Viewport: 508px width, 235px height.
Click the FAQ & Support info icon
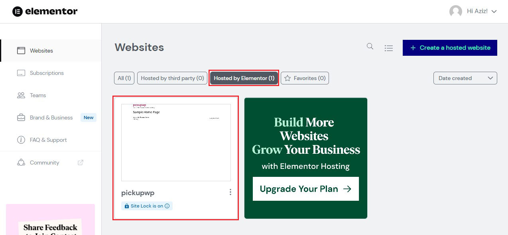21,140
